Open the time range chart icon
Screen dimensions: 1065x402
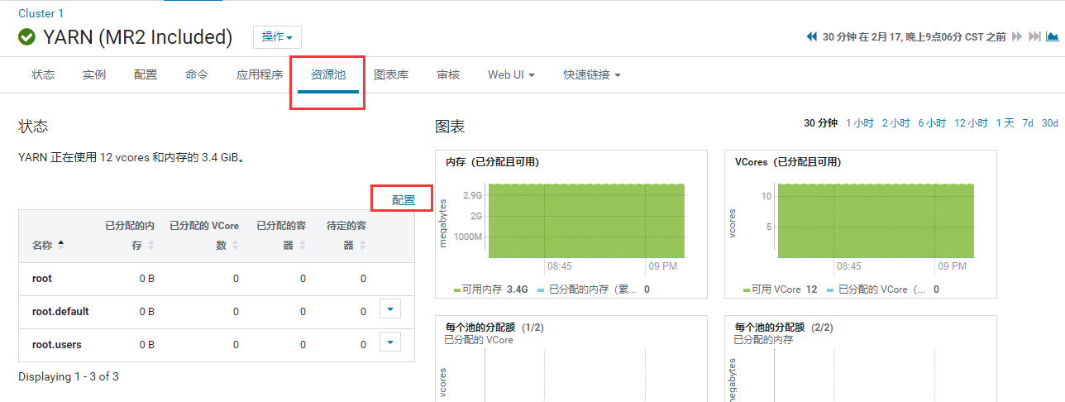coord(1052,36)
